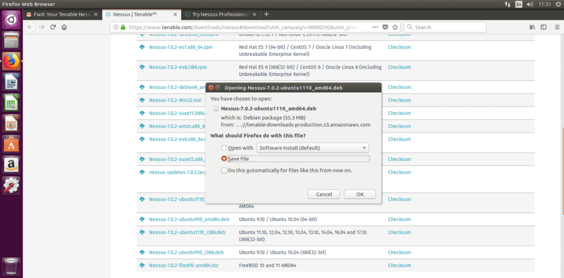Show site information icon
Viewport: 564px width, 278px height.
pos(116,27)
